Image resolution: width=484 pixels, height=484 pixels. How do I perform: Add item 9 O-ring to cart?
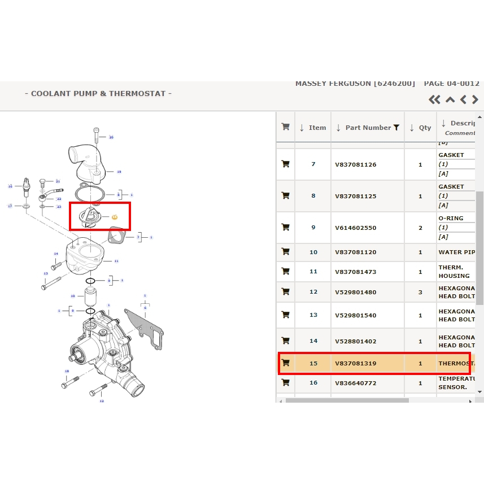click(x=285, y=228)
